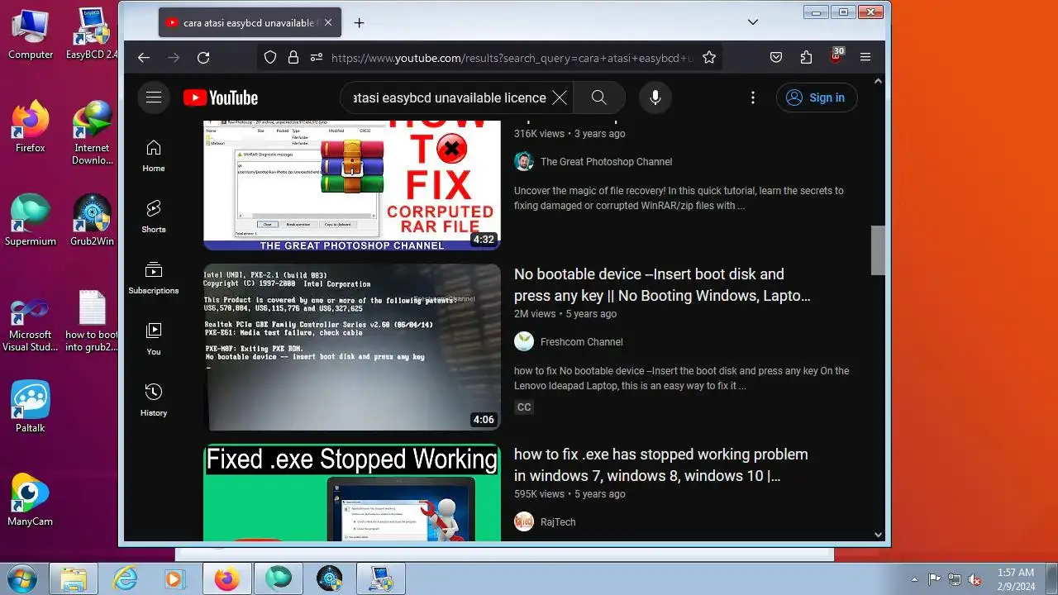Screen dimensions: 1058x595
Task: Open EasyBCD 2.4 desktop shortcut
Action: [x=92, y=35]
